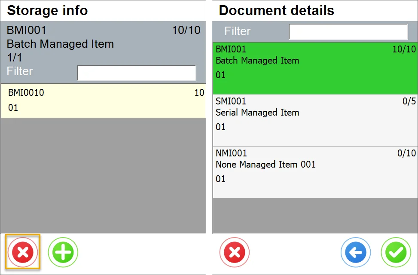Click inside the empty filter input box
Screen dimensions: 418x275
click(x=137, y=73)
